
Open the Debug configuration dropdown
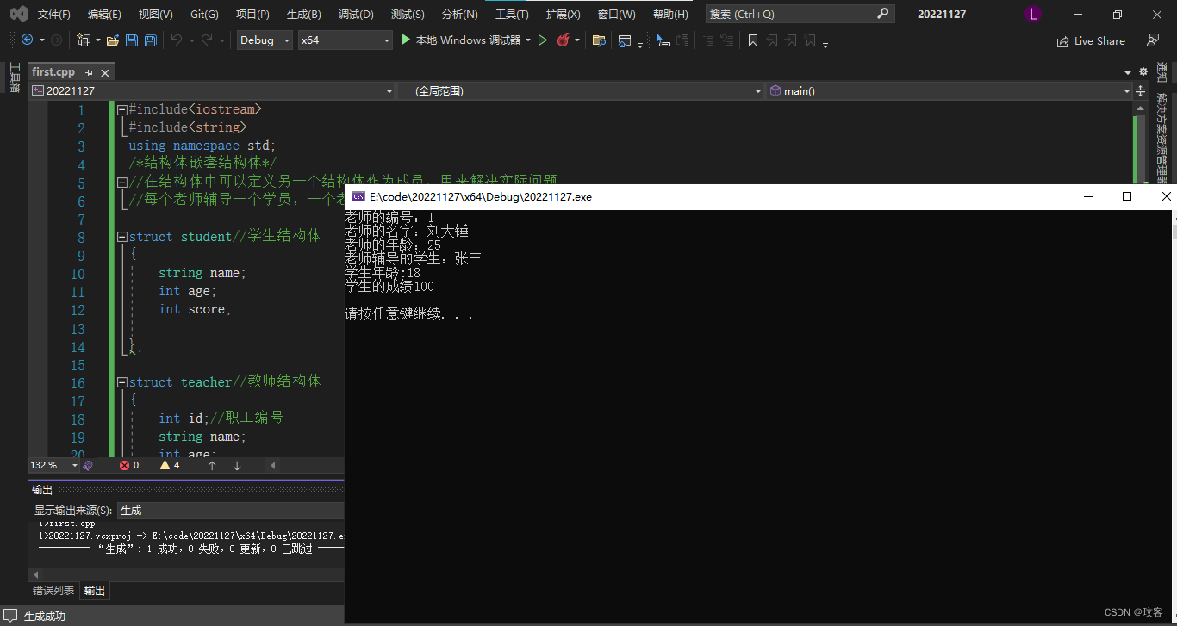tap(265, 40)
